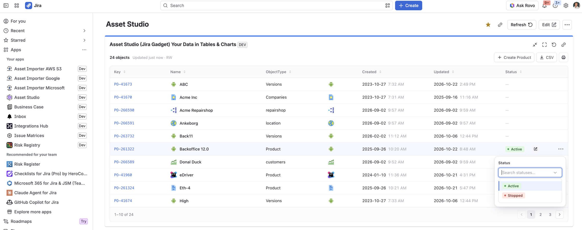Open row actions menu for Backoffice 12.0

click(561, 149)
